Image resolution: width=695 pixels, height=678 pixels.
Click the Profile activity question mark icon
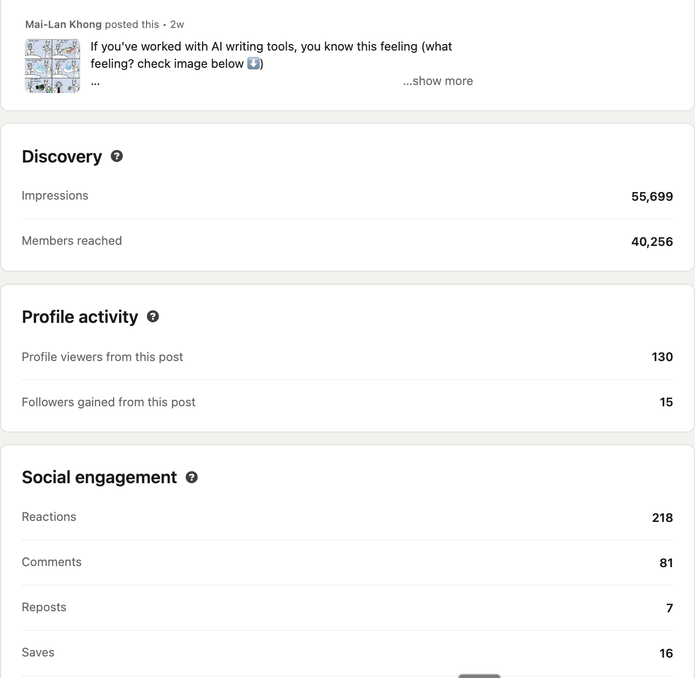152,317
